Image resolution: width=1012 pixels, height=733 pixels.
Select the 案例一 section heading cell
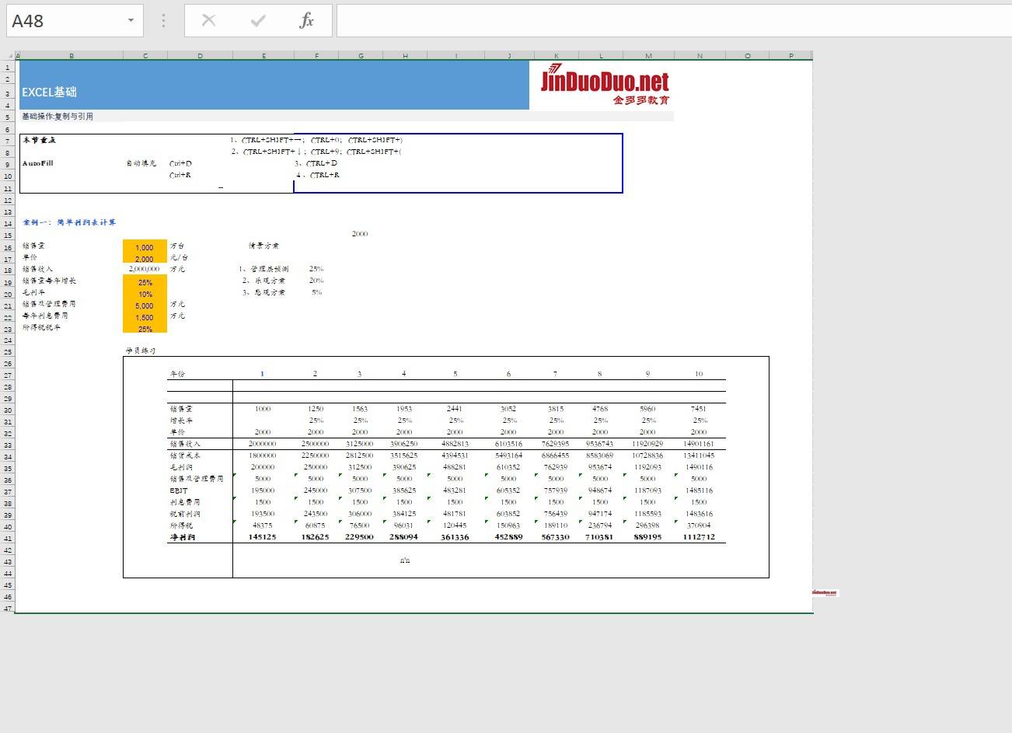point(70,222)
